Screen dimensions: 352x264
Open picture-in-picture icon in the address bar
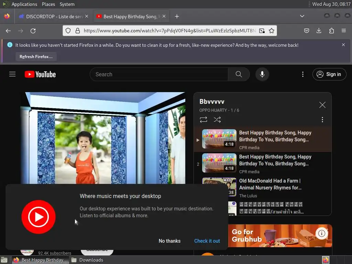pos(262,31)
